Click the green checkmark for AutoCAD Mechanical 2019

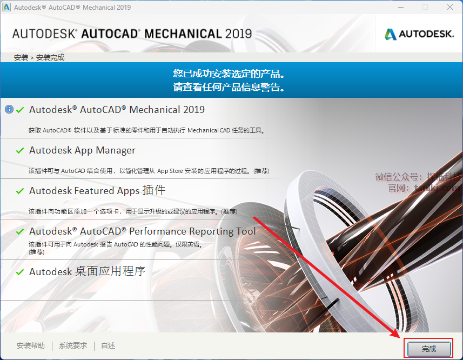pos(20,110)
